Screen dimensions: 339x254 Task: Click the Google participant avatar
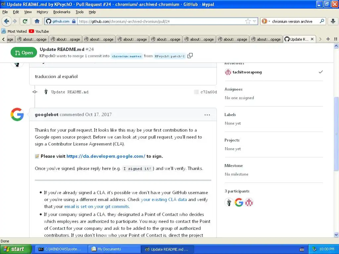239,202
